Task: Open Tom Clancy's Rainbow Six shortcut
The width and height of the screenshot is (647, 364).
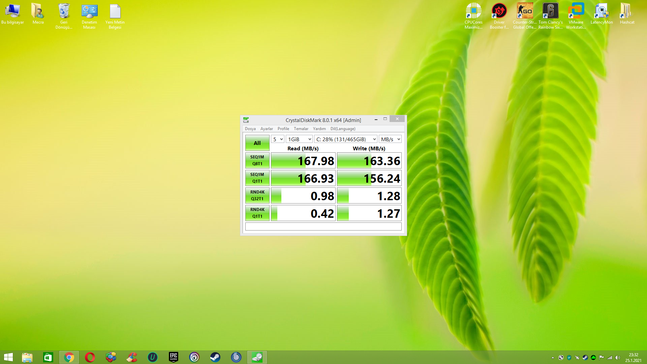Action: click(550, 15)
